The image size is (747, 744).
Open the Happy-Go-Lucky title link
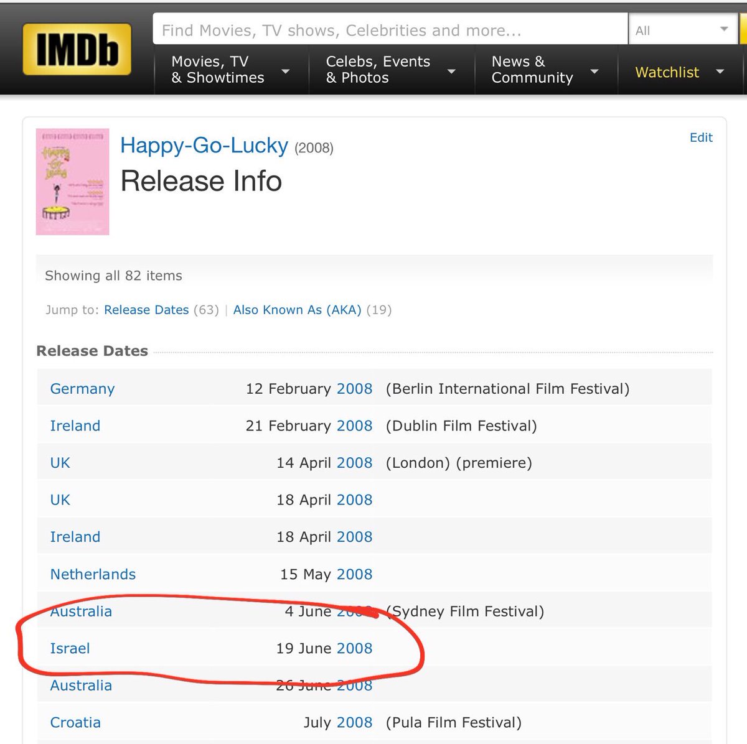click(x=204, y=146)
